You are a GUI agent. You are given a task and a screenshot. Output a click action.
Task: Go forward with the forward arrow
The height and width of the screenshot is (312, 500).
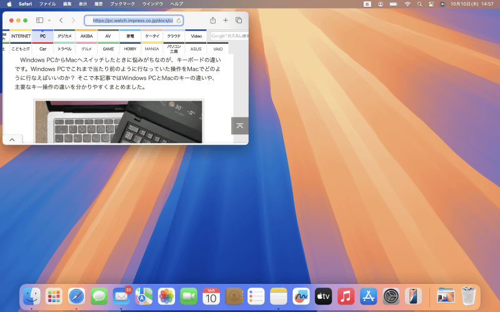coord(73,21)
